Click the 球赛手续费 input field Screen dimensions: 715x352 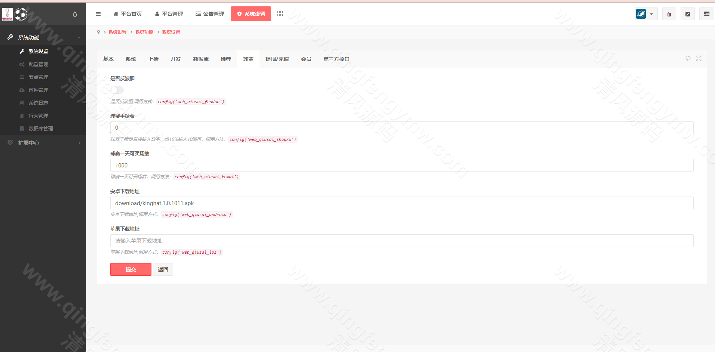tap(402, 128)
